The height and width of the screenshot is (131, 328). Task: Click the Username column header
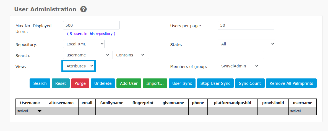coord(30,103)
